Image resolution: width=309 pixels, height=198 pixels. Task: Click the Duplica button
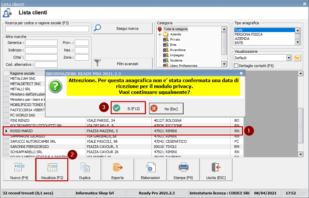pos(85,170)
